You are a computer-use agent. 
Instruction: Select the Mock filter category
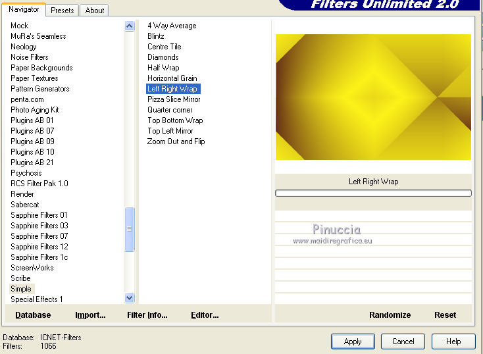[19, 26]
